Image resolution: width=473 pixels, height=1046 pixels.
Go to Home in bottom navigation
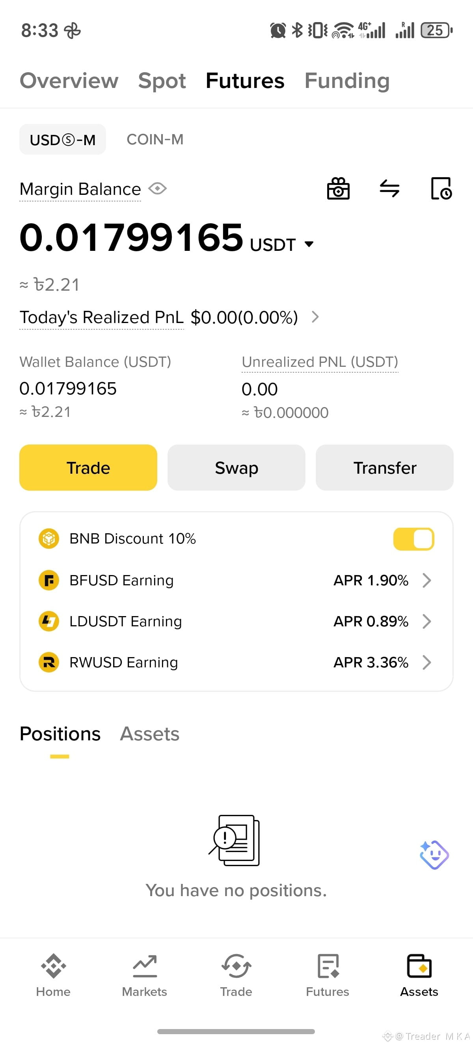tap(53, 975)
